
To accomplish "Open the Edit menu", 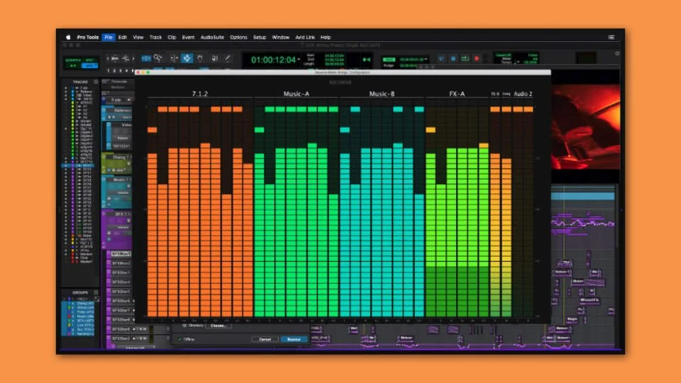I will 123,38.
